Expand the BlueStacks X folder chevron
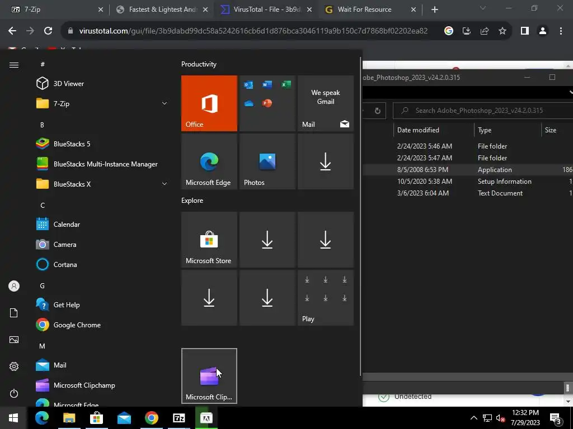573x429 pixels. [x=165, y=184]
